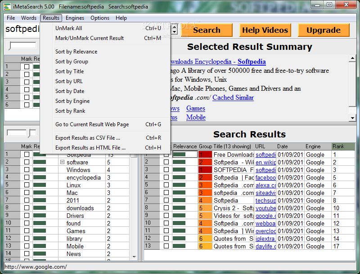
Task: Open the Mobile link in summary
Action: point(196,117)
